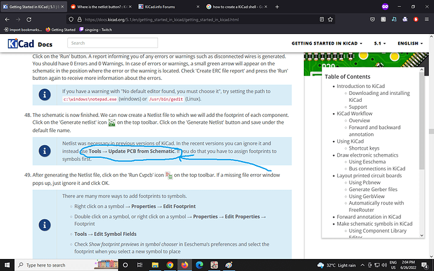Open File Explorer from the taskbar

pos(155,265)
